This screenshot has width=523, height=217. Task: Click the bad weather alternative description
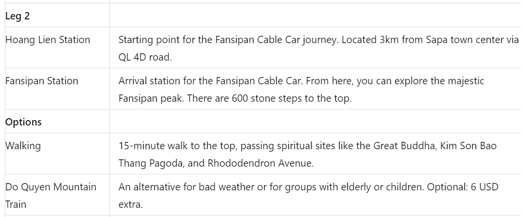[x=308, y=195]
